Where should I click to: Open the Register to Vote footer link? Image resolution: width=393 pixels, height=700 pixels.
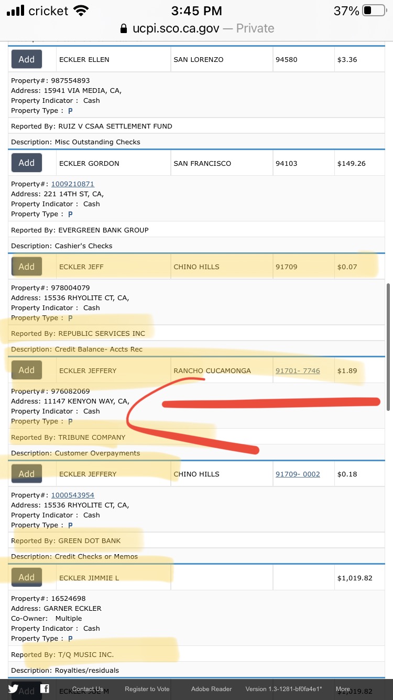(x=147, y=689)
